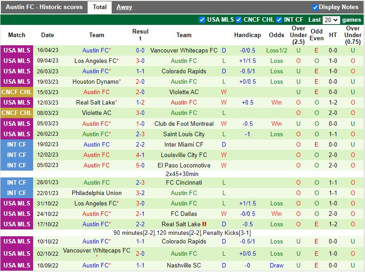The height and width of the screenshot is (272, 365).
Task: Open the 5-0 result against El Paso Locomotive
Action: click(x=140, y=166)
